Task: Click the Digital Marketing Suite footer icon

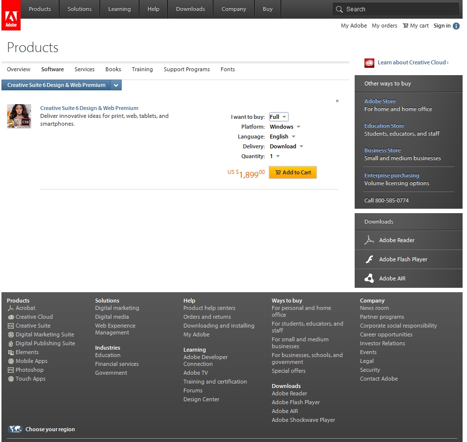Action: point(11,334)
